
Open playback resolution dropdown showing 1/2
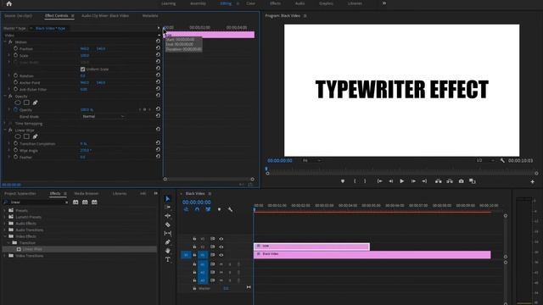tap(484, 160)
